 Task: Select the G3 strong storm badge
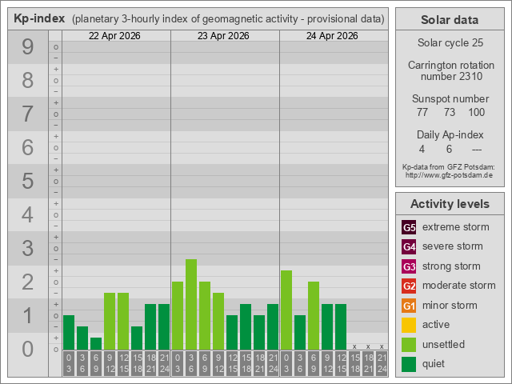pyautogui.click(x=409, y=266)
